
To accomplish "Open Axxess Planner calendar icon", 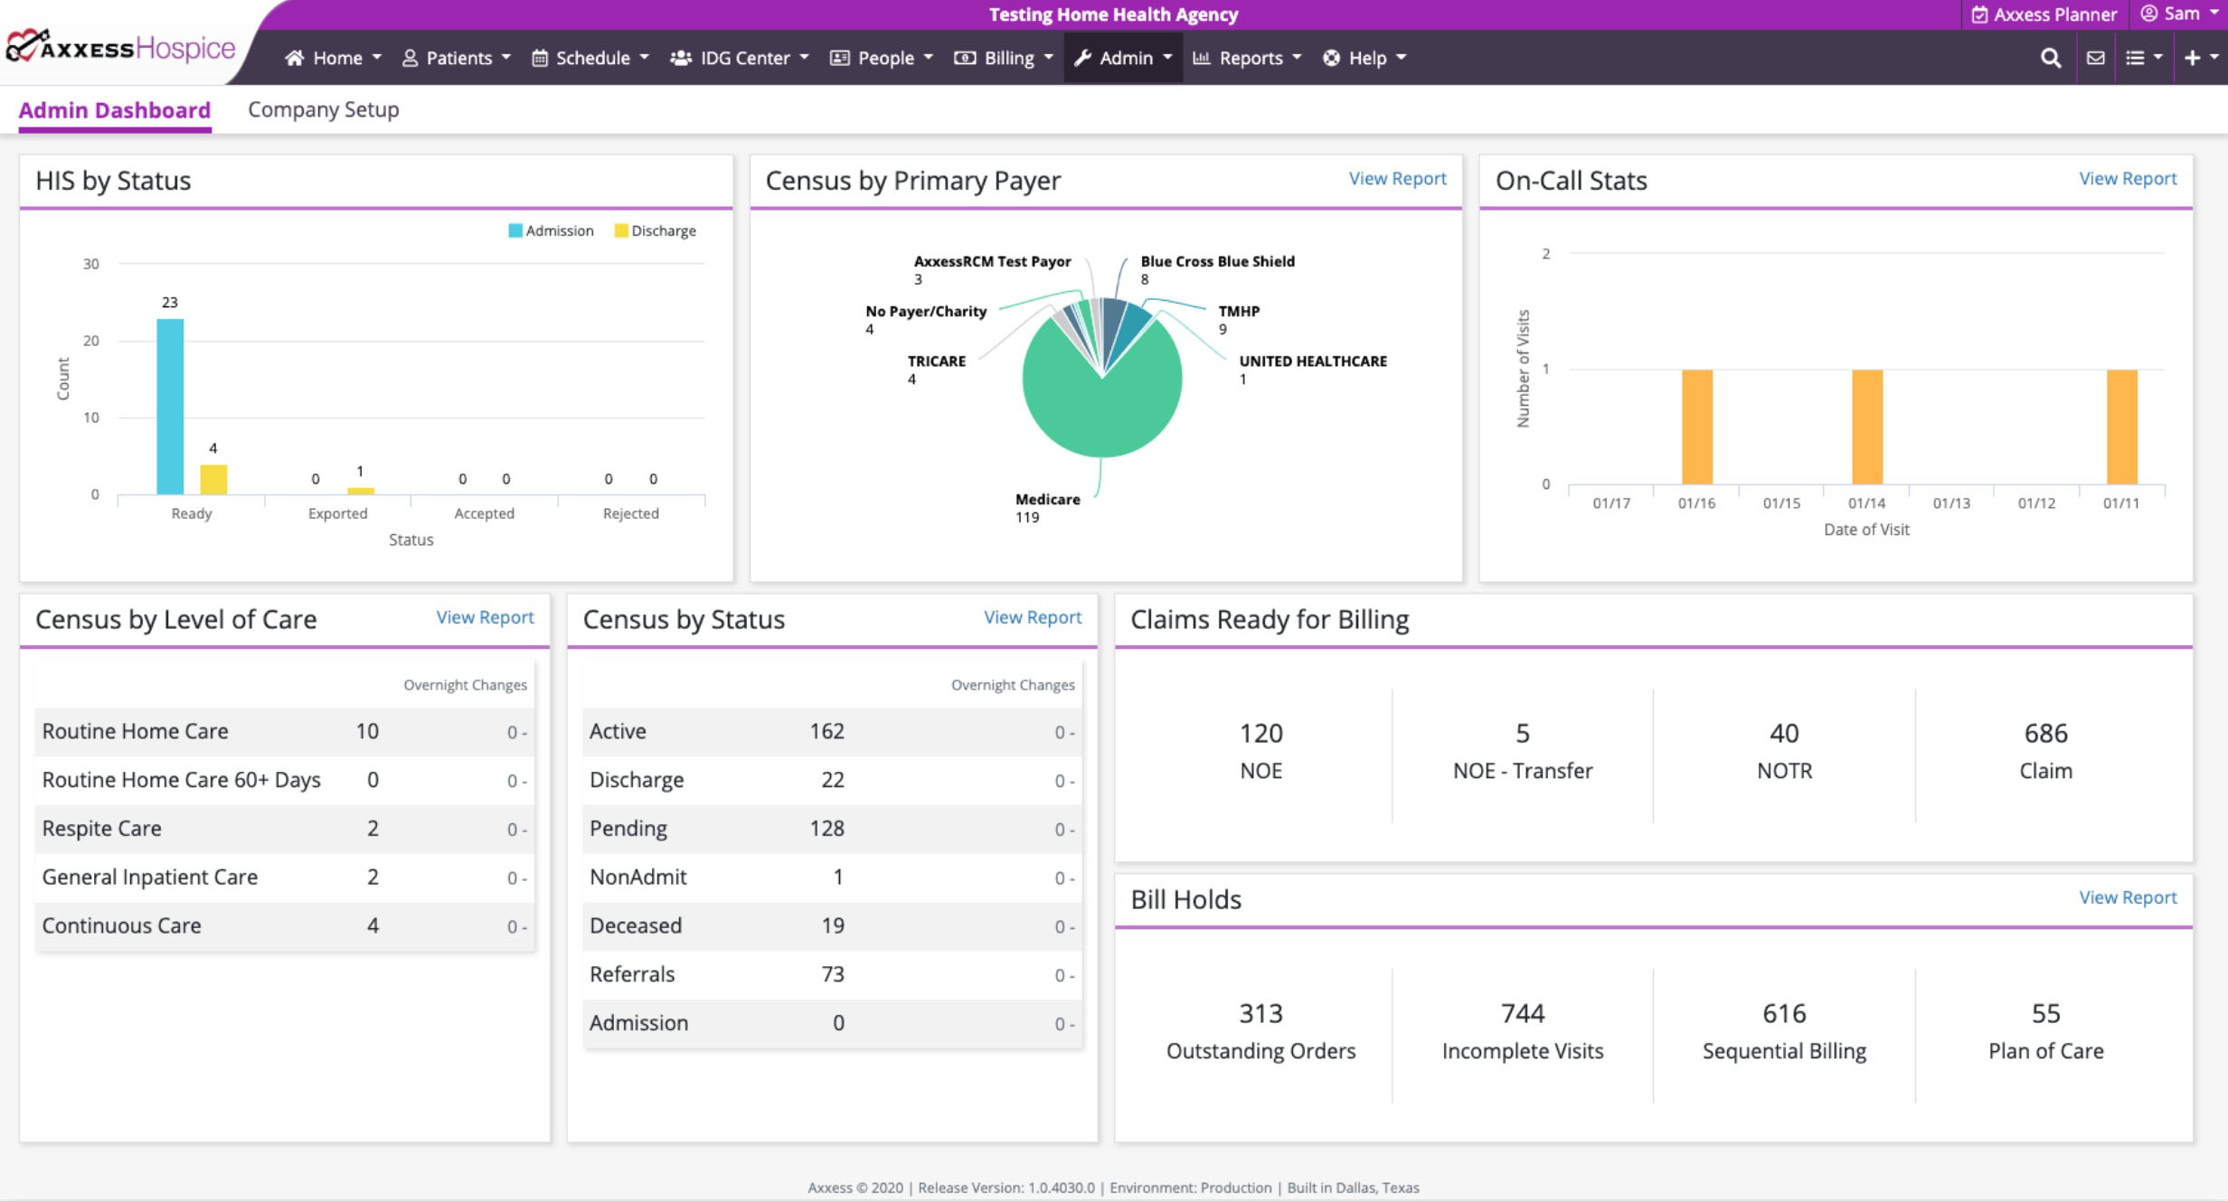I will click(1979, 14).
